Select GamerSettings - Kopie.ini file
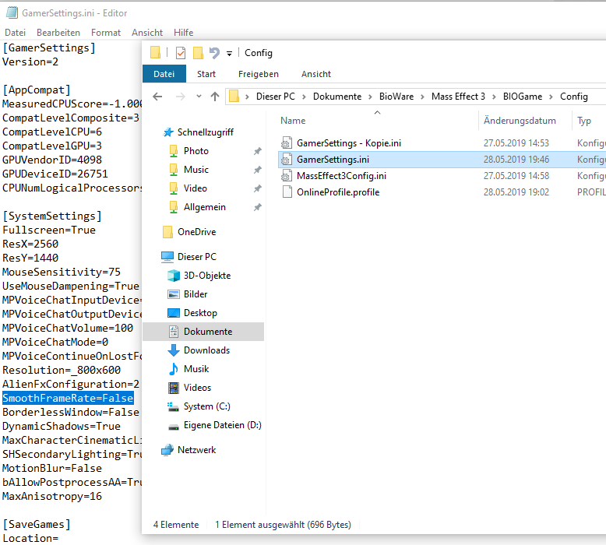The image size is (606, 545). (x=349, y=143)
